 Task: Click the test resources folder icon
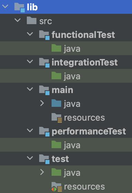point(56,187)
